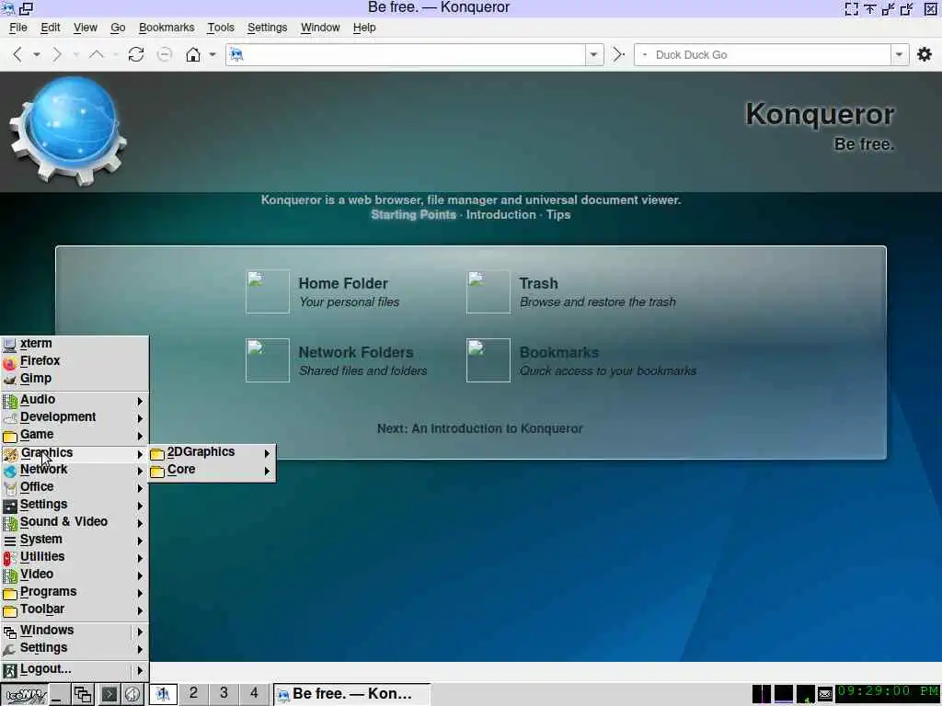Expand the Audio submenu
Screen dimensions: 942x706
point(75,400)
